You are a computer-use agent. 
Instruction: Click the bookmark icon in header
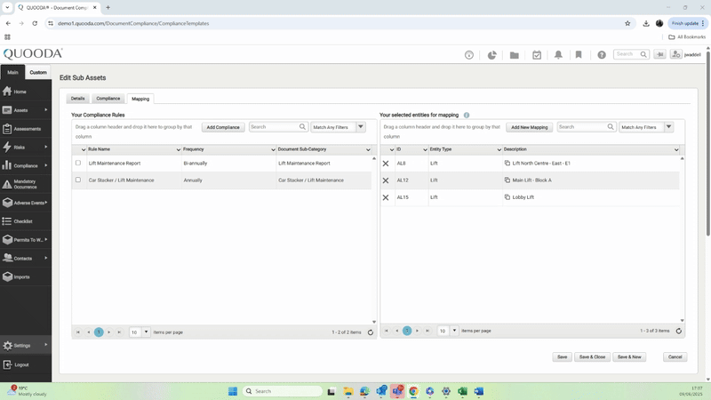click(579, 55)
